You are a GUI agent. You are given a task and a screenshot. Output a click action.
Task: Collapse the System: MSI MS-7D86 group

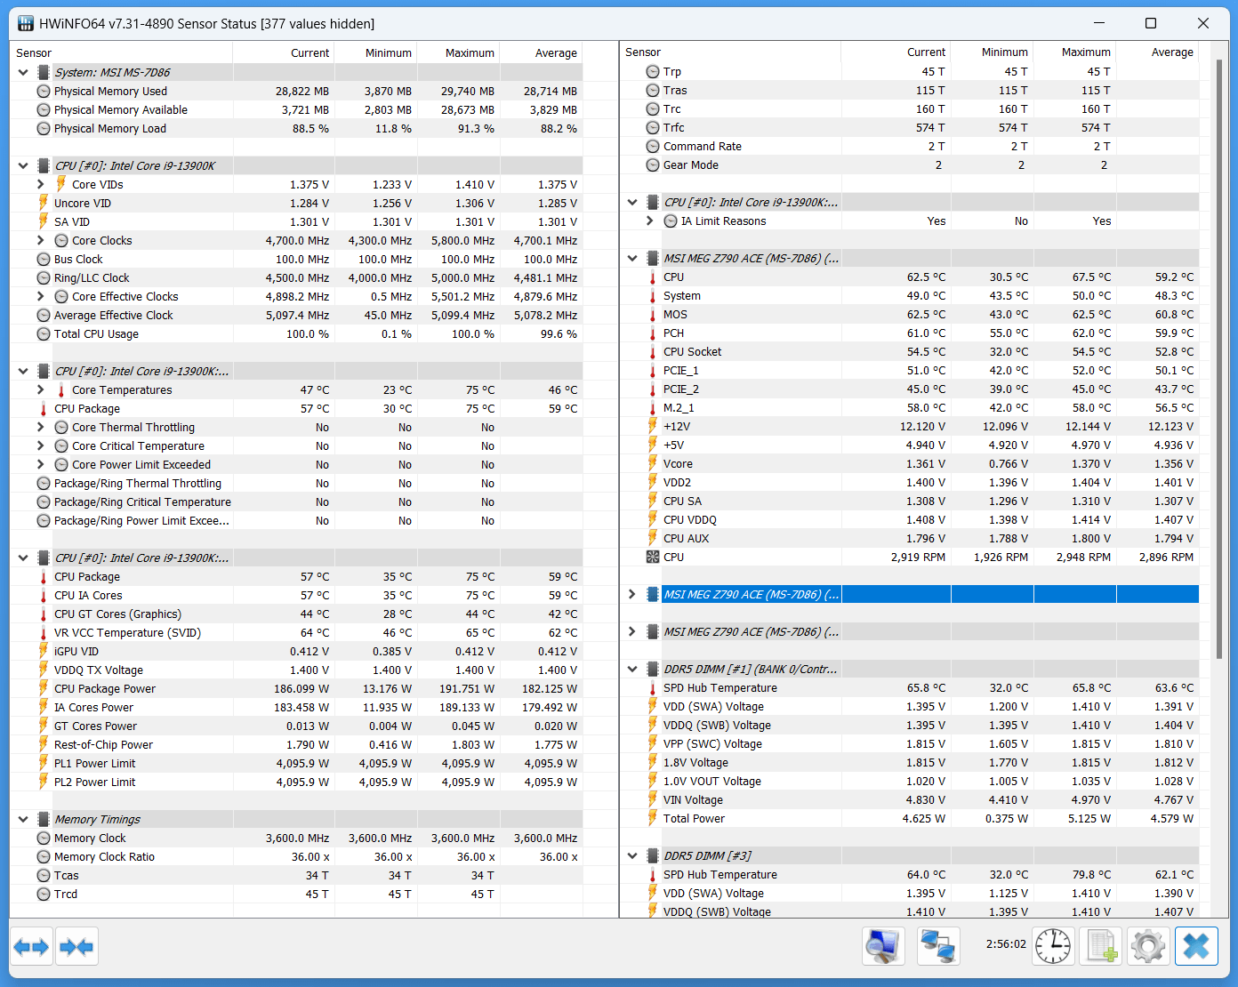tap(23, 73)
